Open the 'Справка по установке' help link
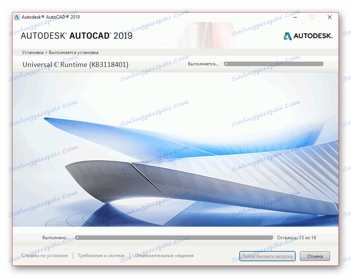 45,256
